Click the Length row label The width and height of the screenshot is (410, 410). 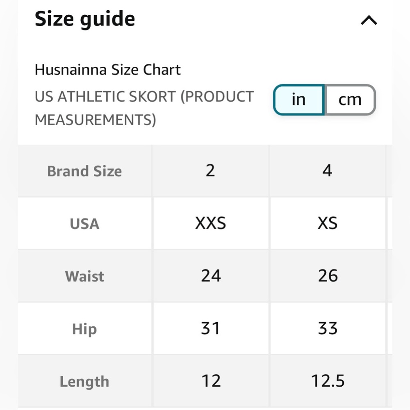coord(84,381)
